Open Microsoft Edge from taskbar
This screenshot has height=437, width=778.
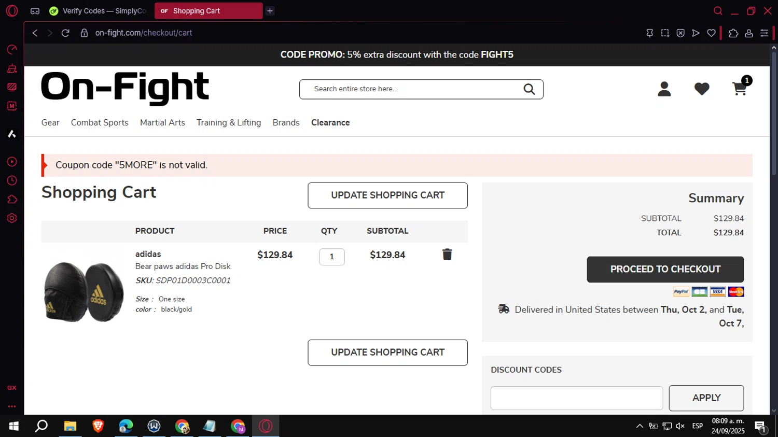pos(126,426)
